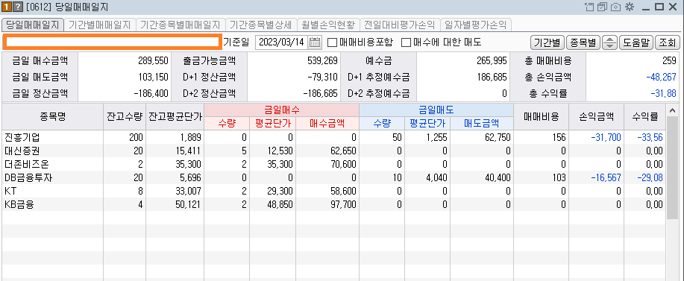Click DB금융투자 loss amount -16,567

(606, 177)
